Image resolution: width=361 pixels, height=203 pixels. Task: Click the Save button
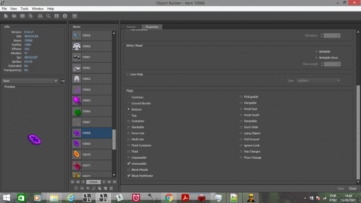pos(340,188)
